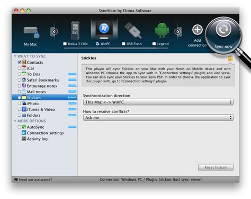Click the AutoSync green arrows icon
Screen dimensions: 251x199
pyautogui.click(x=24, y=127)
